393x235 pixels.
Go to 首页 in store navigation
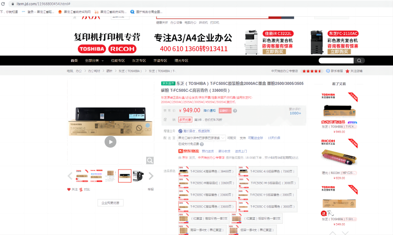[x=74, y=61]
